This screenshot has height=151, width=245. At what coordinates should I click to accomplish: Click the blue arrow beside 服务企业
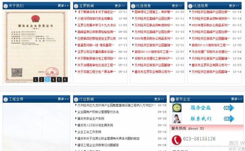(x=229, y=108)
